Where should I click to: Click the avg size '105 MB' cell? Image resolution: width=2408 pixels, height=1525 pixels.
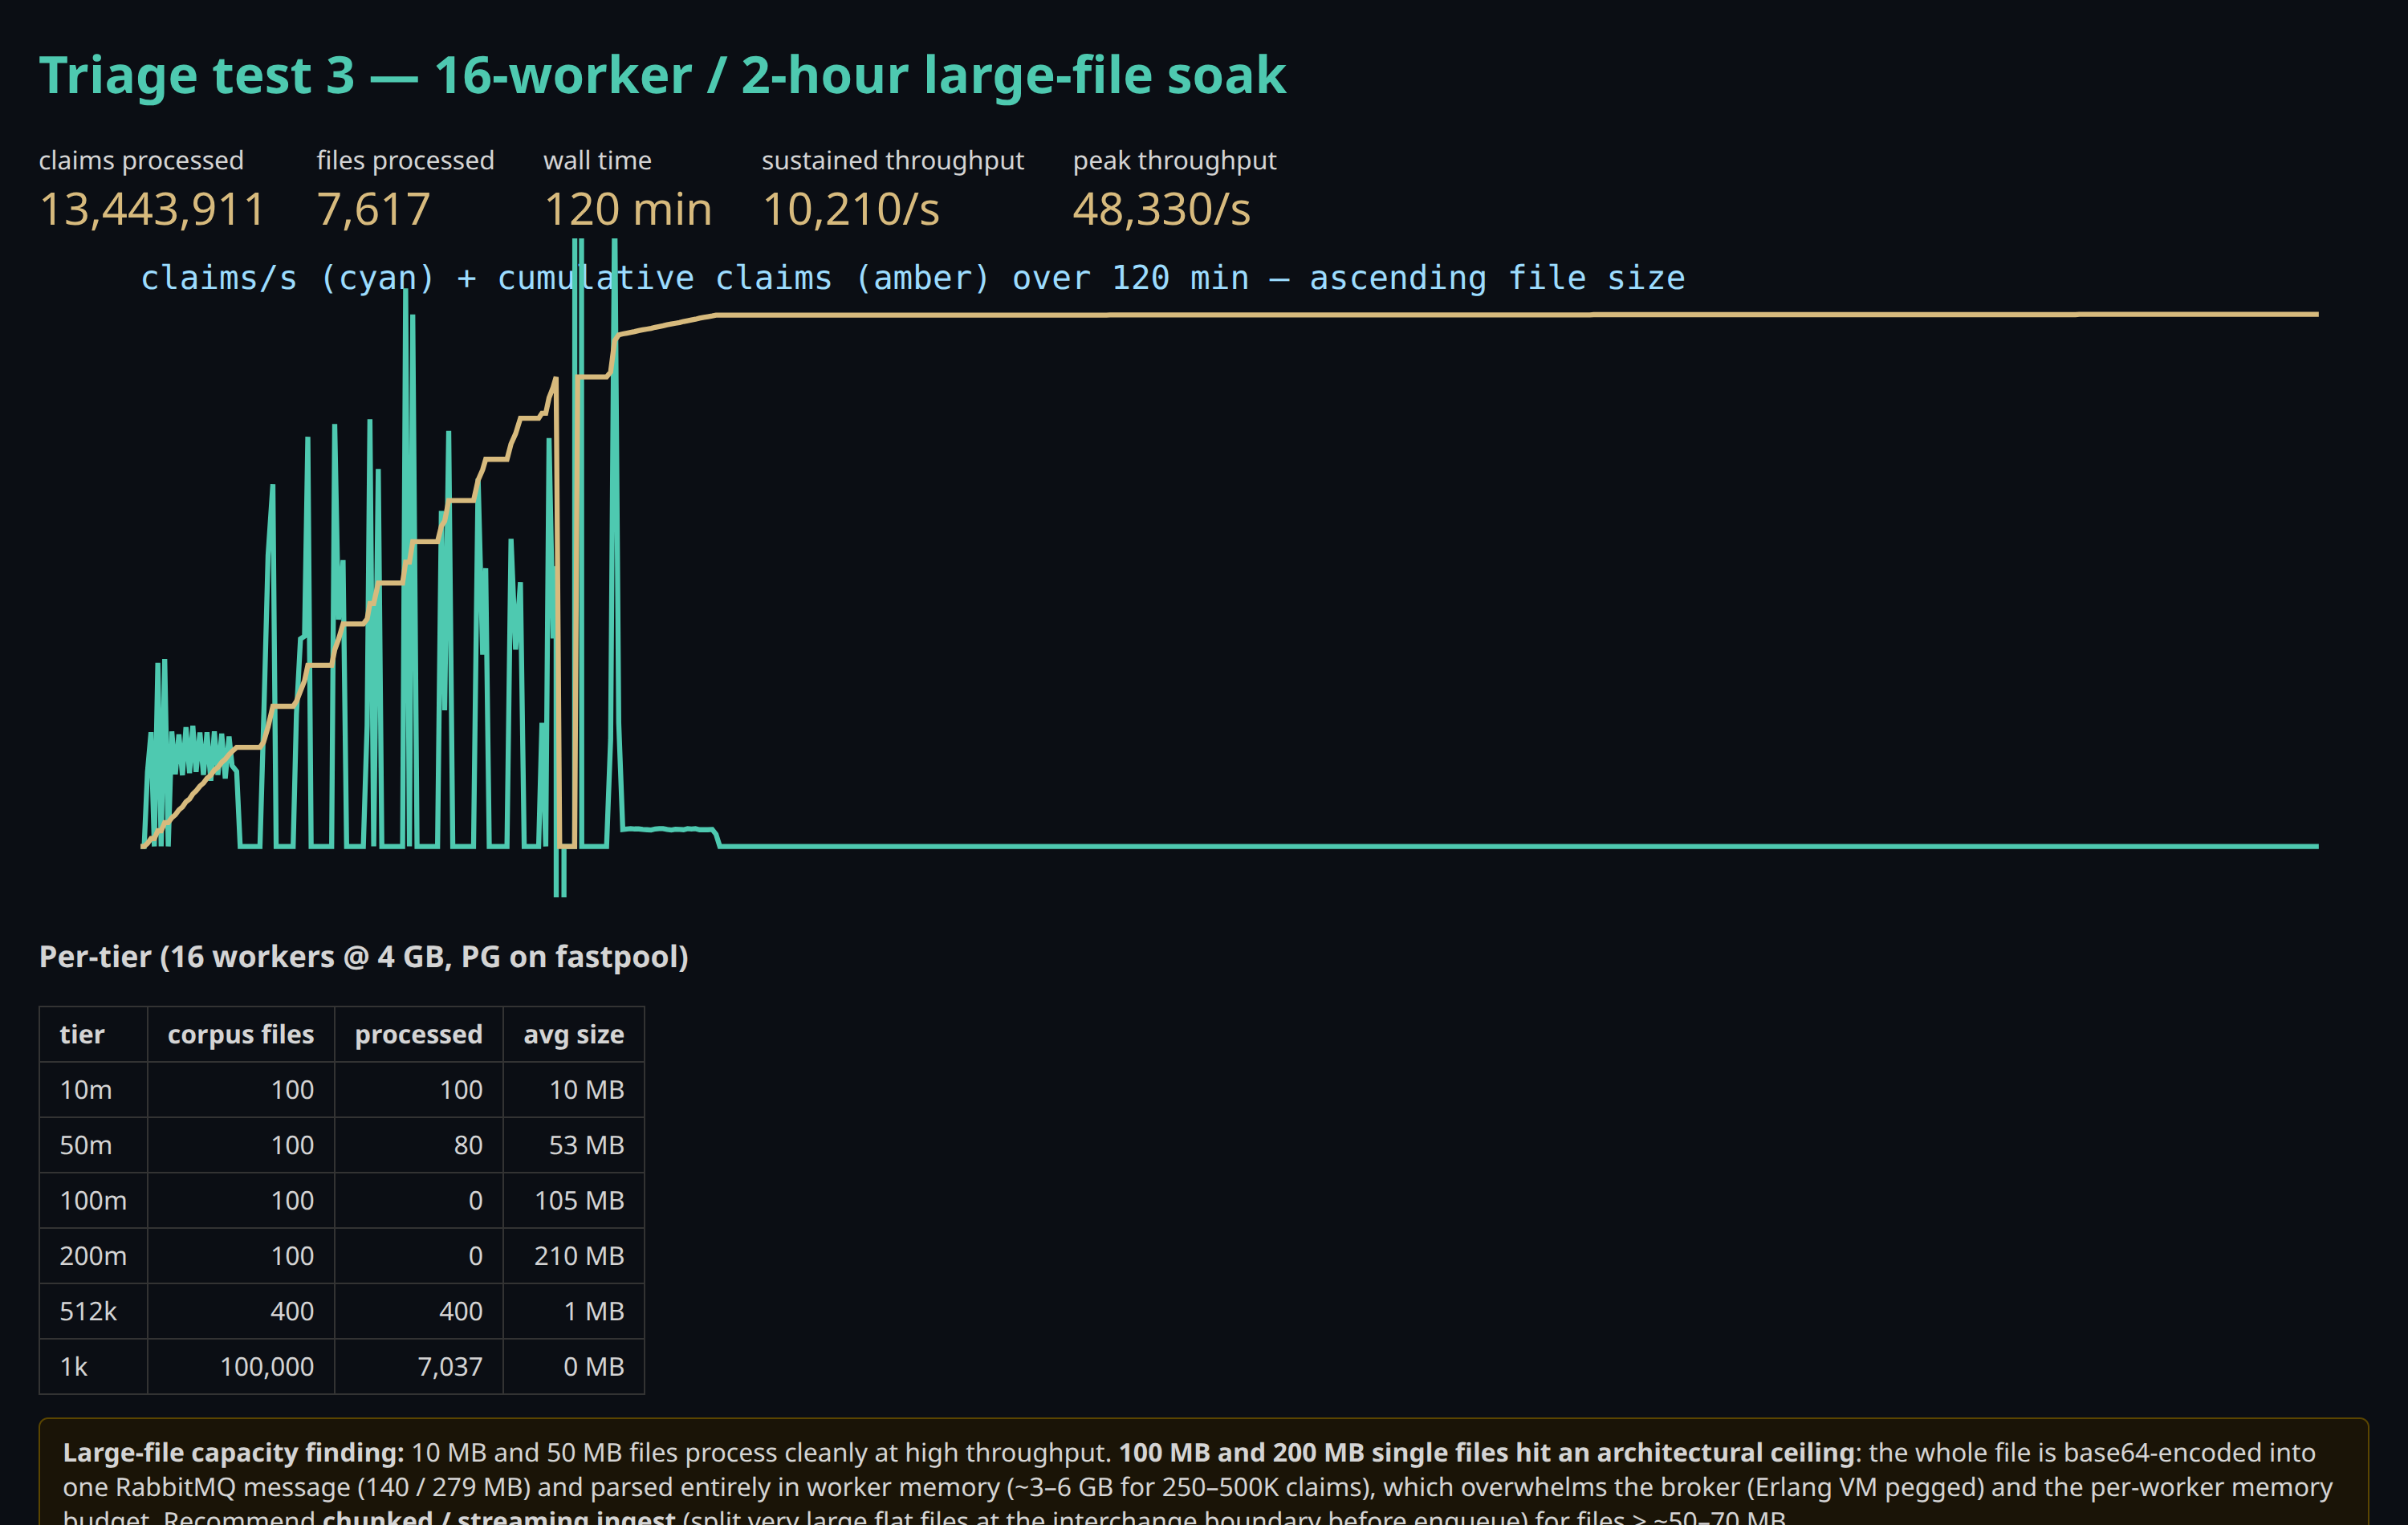[574, 1200]
